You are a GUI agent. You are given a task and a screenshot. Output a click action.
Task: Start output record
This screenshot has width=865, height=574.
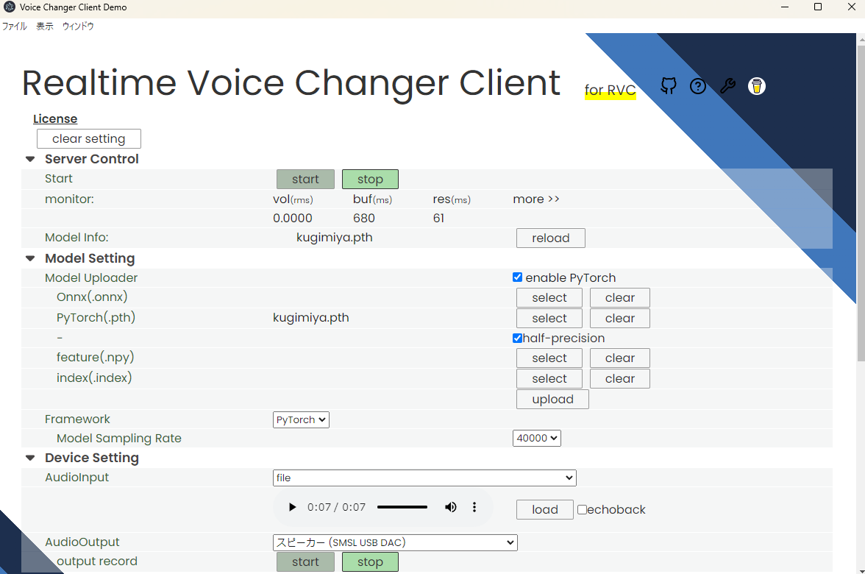(x=306, y=562)
